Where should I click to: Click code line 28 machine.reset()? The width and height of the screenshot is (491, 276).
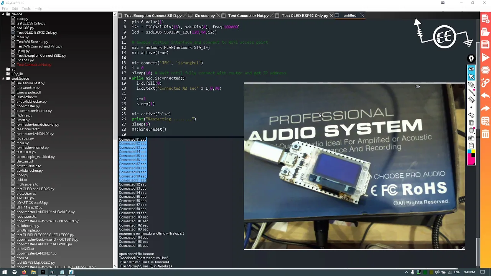tap(149, 129)
